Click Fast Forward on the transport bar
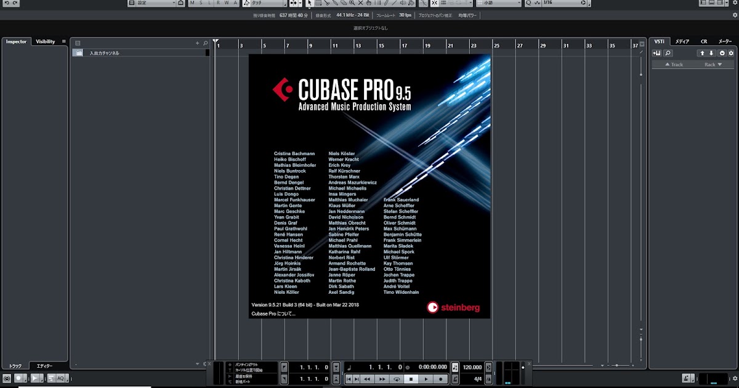The image size is (739, 388). click(x=382, y=379)
